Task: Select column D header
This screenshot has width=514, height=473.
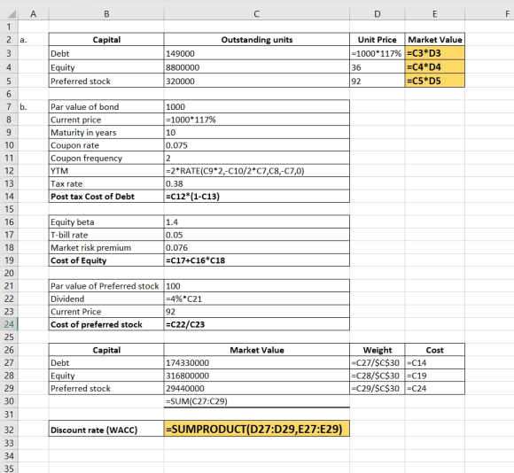Action: pos(378,14)
